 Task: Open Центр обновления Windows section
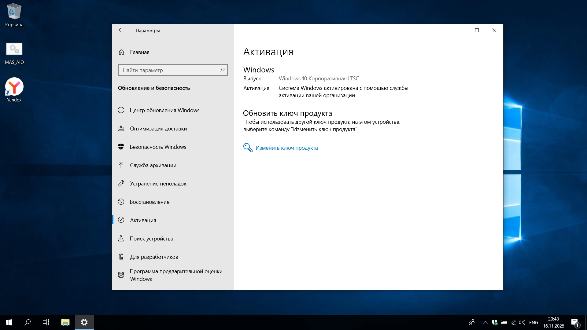(164, 110)
